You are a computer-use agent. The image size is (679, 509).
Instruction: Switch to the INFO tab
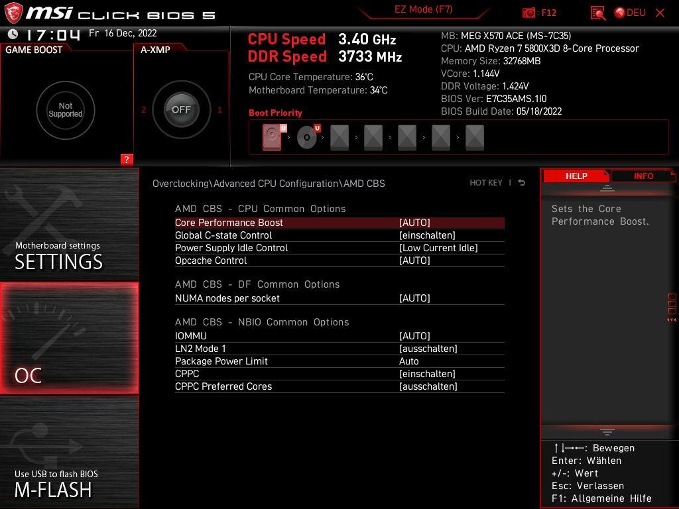[x=643, y=176]
